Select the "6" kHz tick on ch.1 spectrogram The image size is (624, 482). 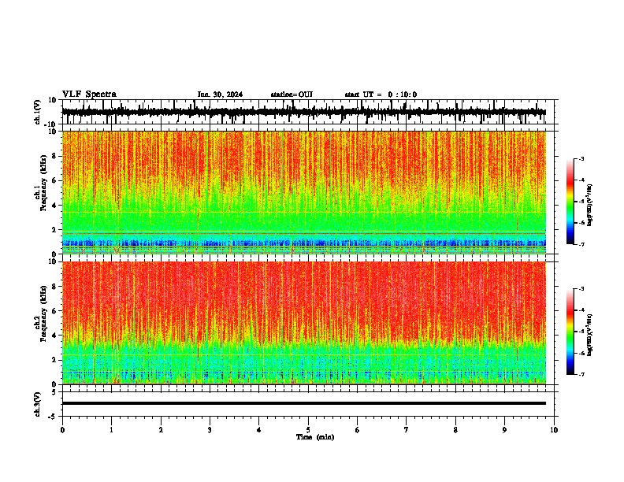point(54,181)
